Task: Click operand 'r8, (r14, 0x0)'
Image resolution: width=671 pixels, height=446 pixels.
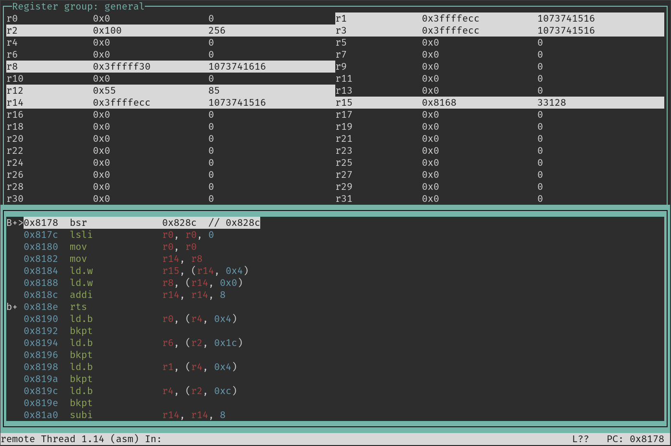Action: tap(203, 283)
